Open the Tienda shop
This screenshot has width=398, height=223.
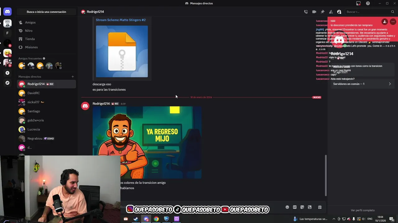(46, 39)
